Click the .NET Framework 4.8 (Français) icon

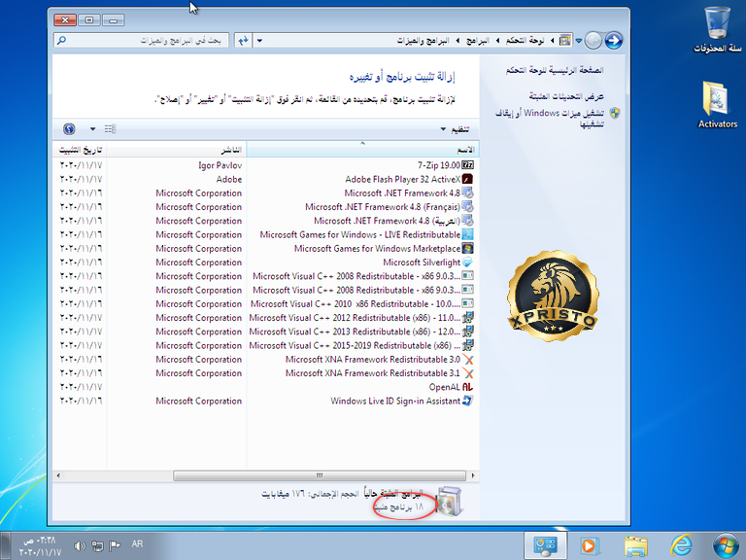467,207
